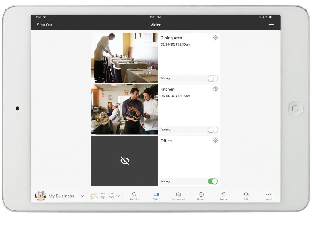
Task: Open the GPS location tab
Action: point(246,196)
